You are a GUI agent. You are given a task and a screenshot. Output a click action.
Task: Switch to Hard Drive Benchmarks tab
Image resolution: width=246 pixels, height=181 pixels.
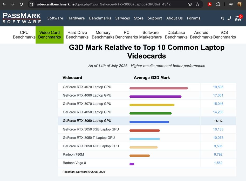click(77, 35)
